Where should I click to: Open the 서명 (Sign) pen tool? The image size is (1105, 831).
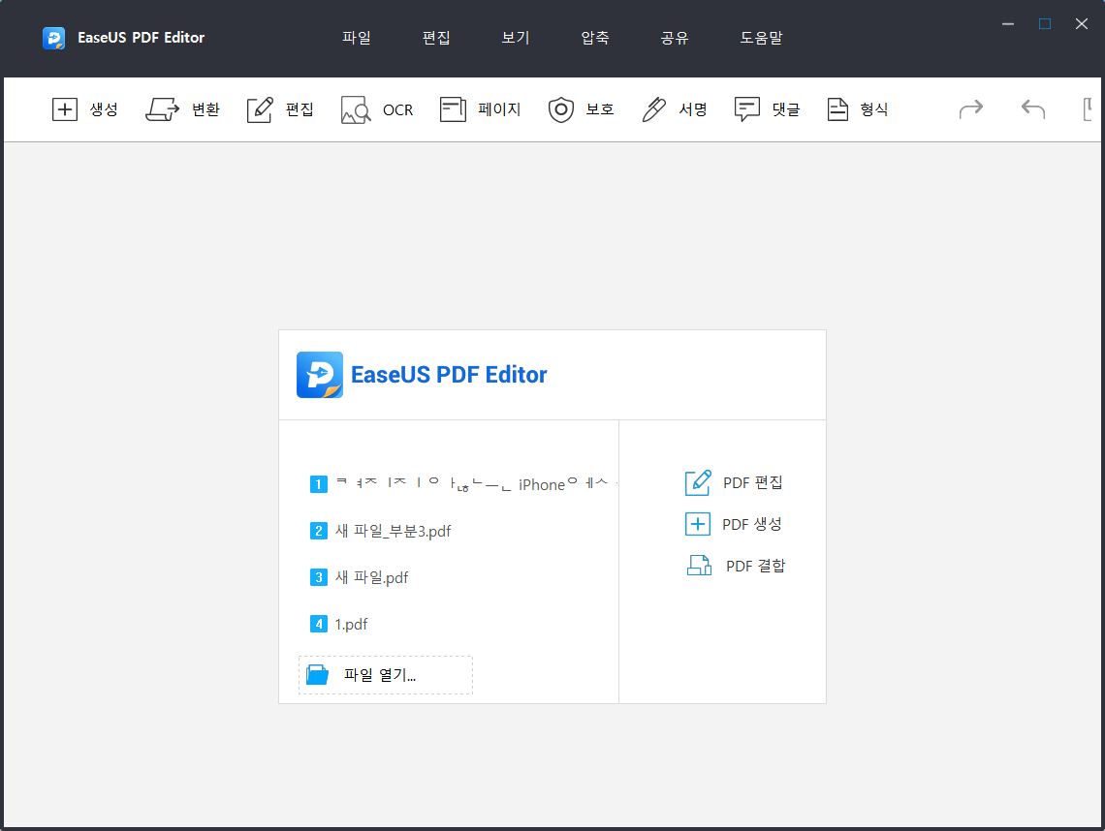pyautogui.click(x=675, y=109)
